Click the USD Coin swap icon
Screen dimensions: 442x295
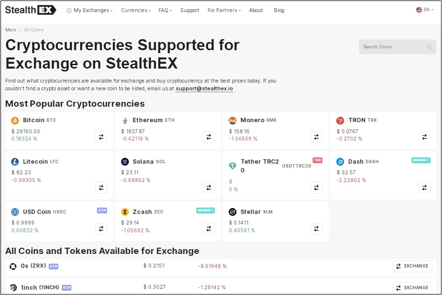tap(101, 229)
